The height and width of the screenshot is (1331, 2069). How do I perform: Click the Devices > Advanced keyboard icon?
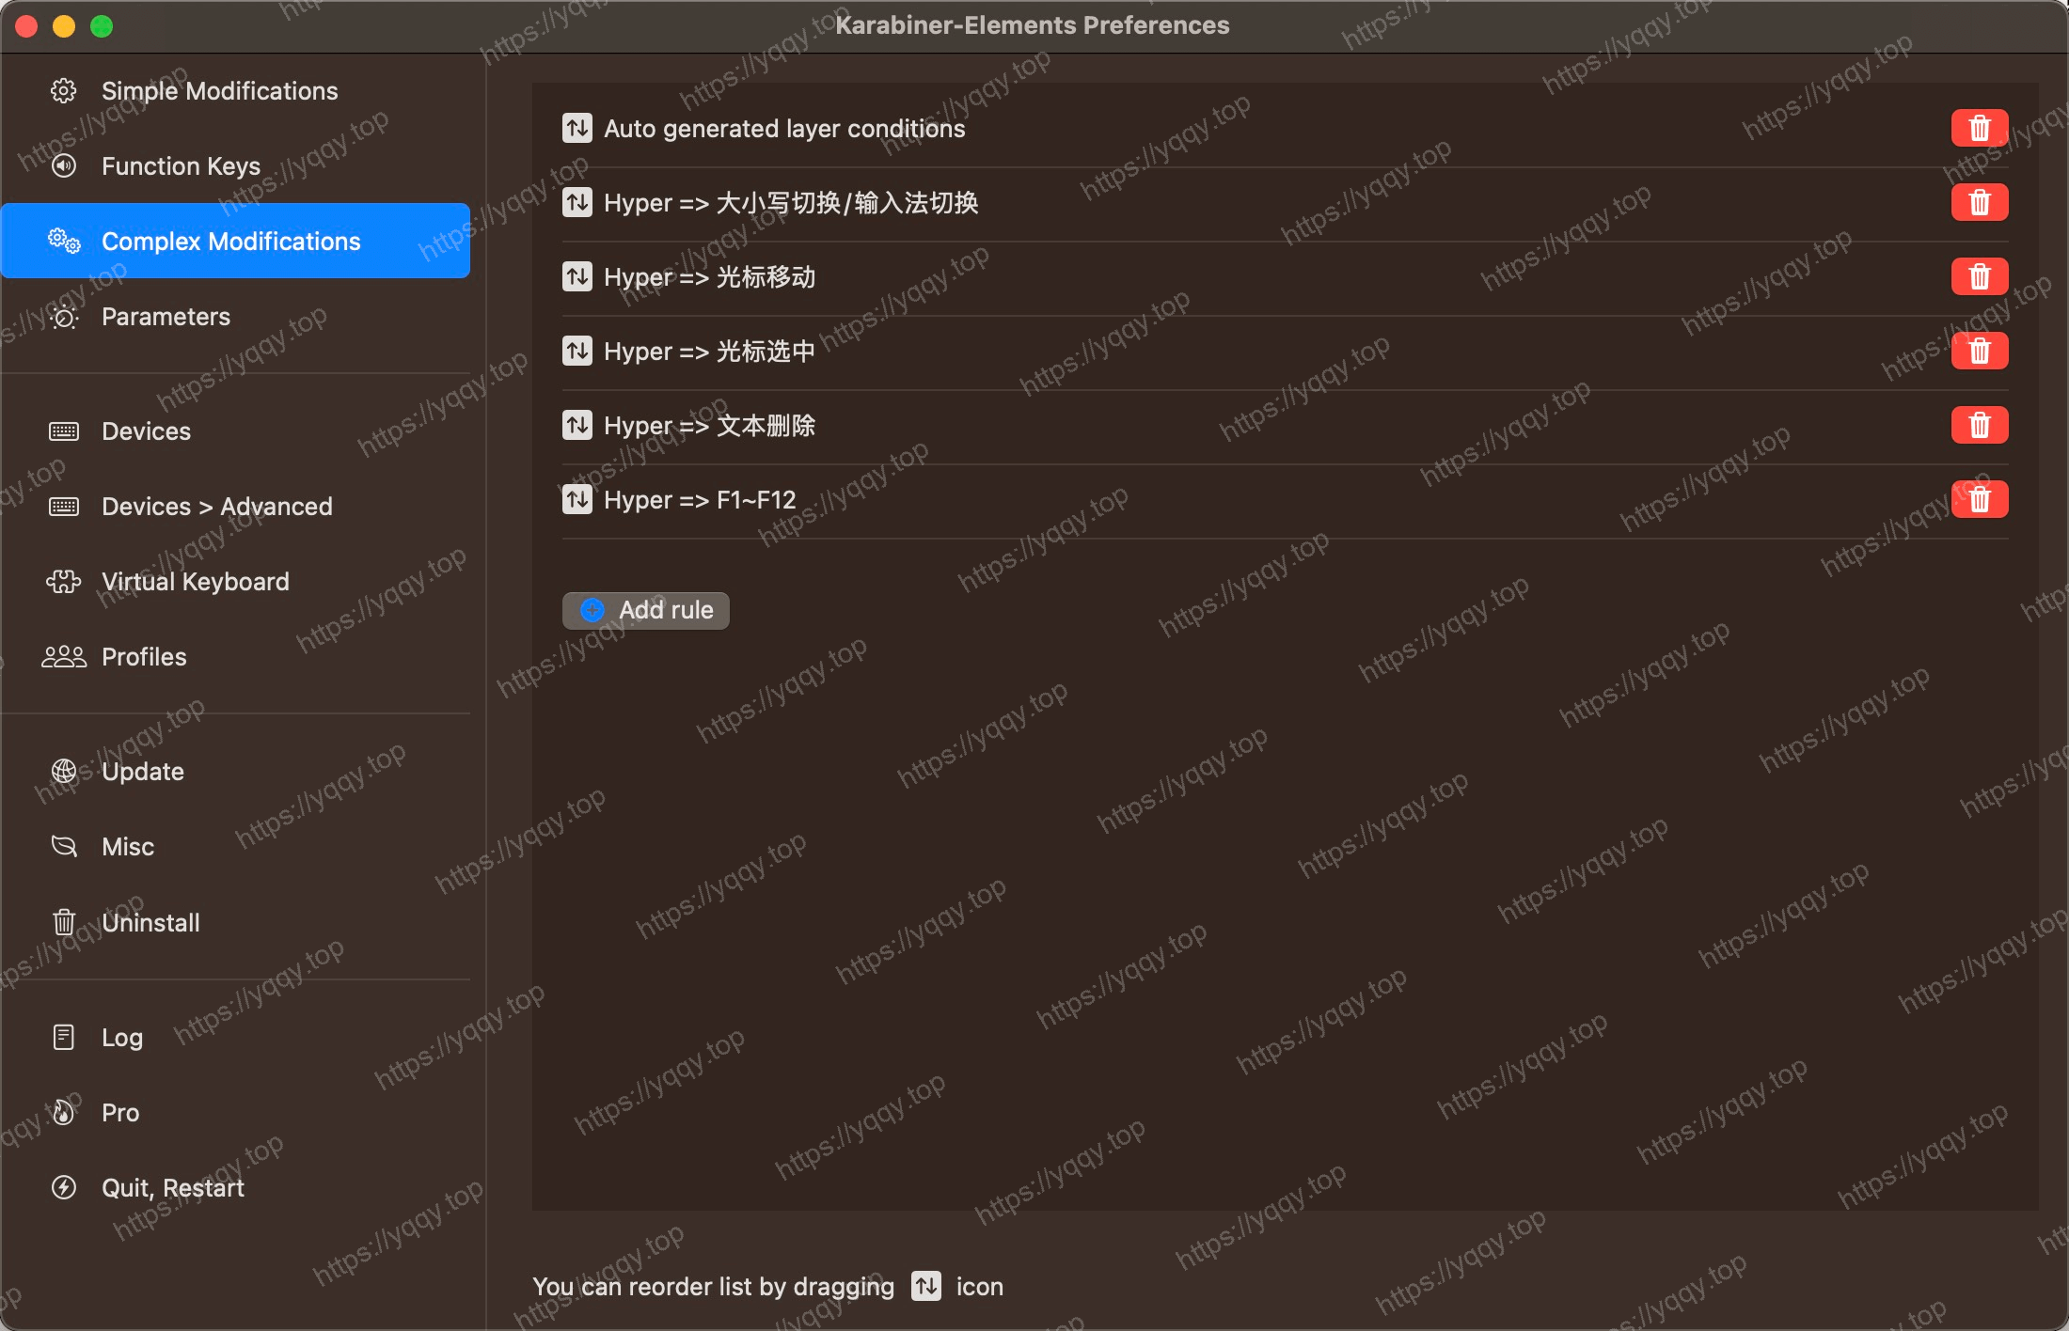coord(64,507)
